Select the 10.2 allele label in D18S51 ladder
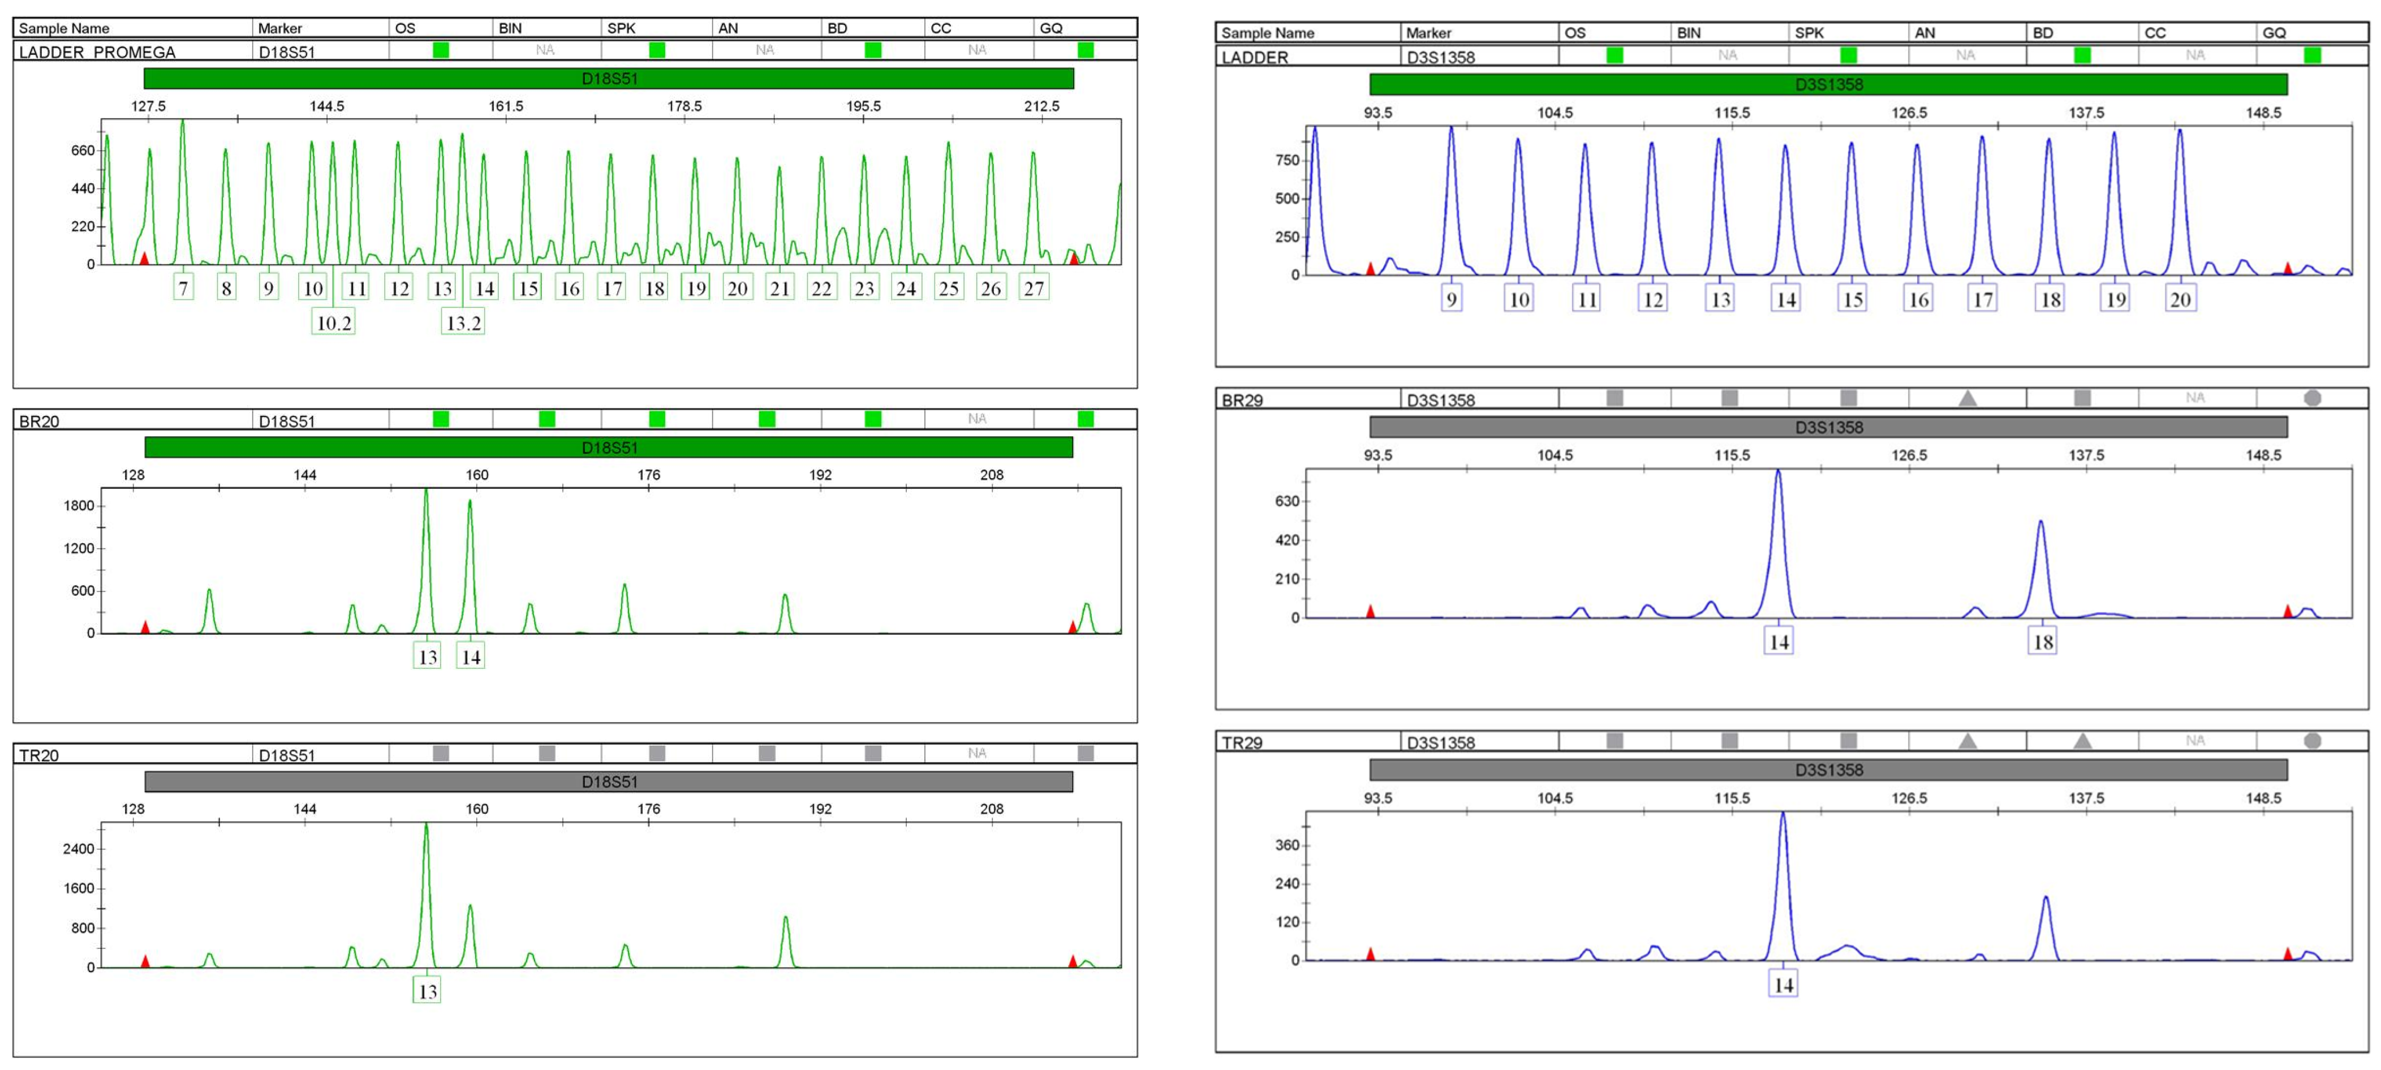The width and height of the screenshot is (2381, 1070). (334, 323)
